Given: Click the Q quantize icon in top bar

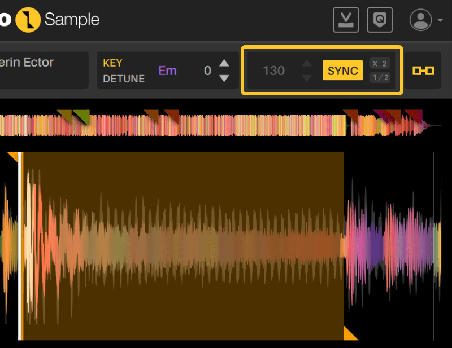Looking at the screenshot, I should point(380,20).
